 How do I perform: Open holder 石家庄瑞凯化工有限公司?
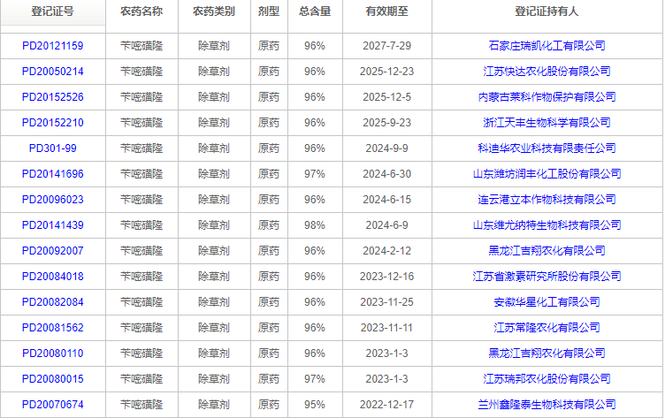click(x=547, y=46)
